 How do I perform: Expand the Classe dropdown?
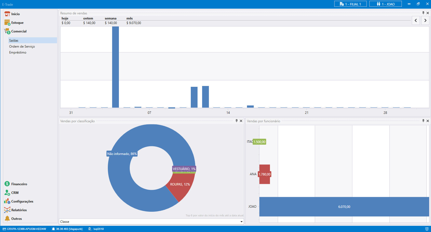[x=241, y=222]
